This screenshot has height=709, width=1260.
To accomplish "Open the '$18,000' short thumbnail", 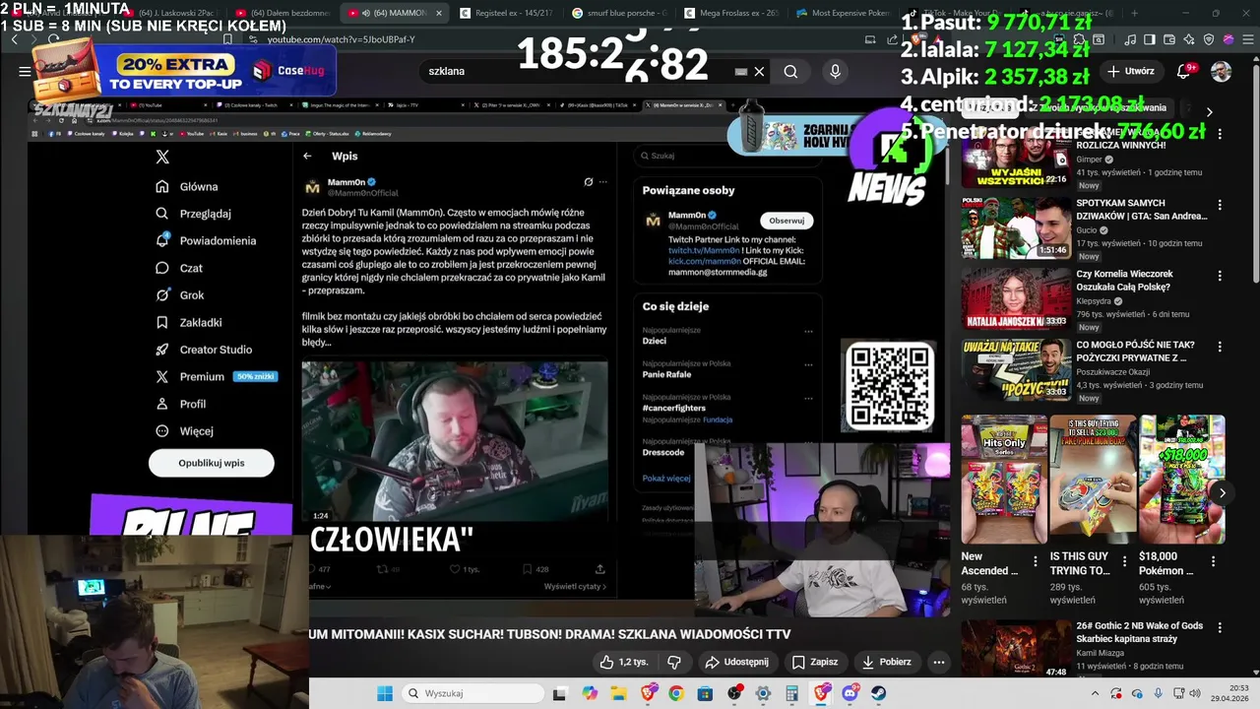I will pos(1181,479).
